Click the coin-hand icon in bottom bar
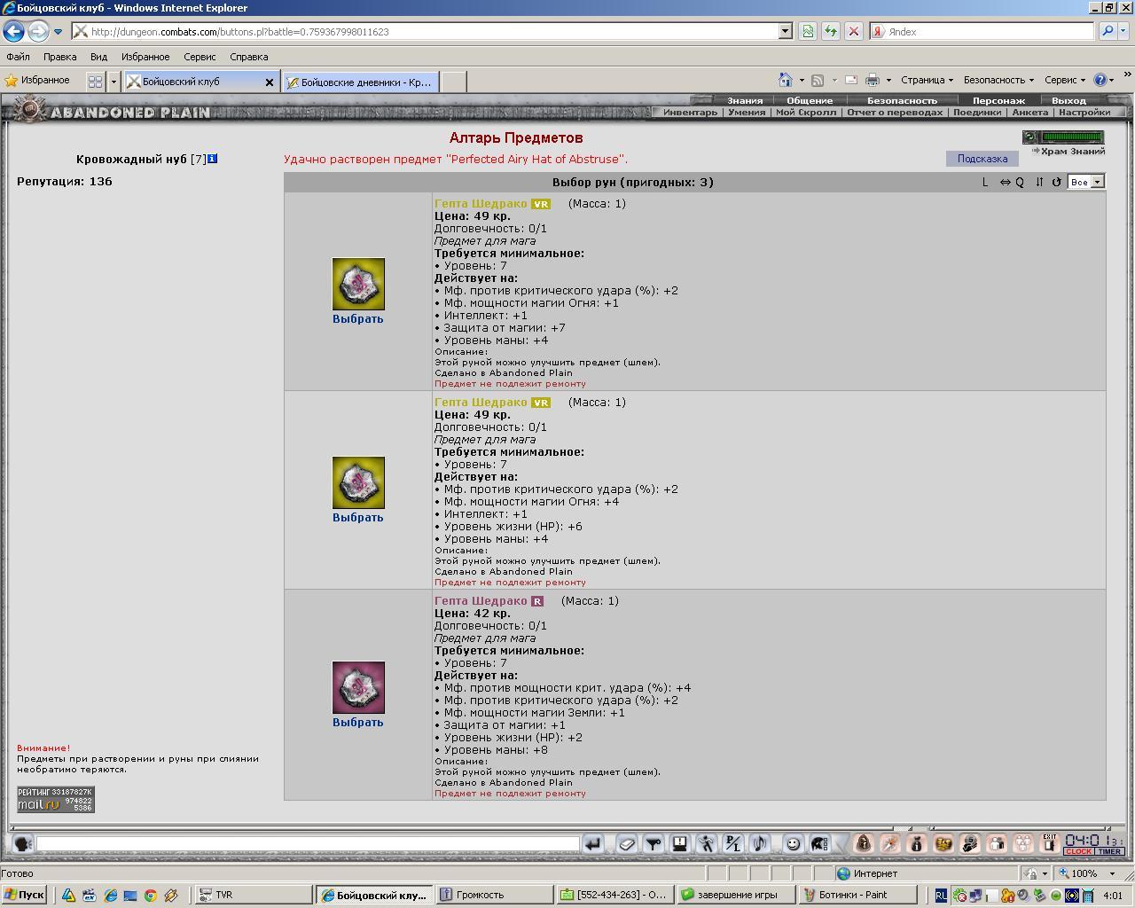The image size is (1135, 908). coord(970,843)
